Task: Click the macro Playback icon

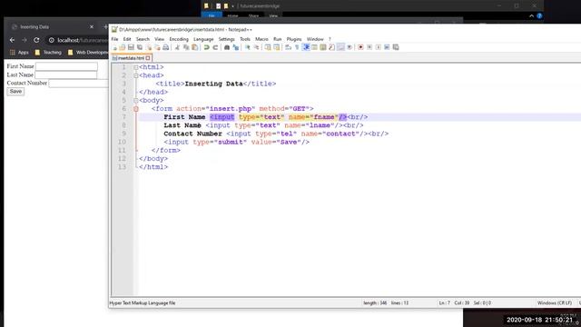Action: (x=378, y=47)
